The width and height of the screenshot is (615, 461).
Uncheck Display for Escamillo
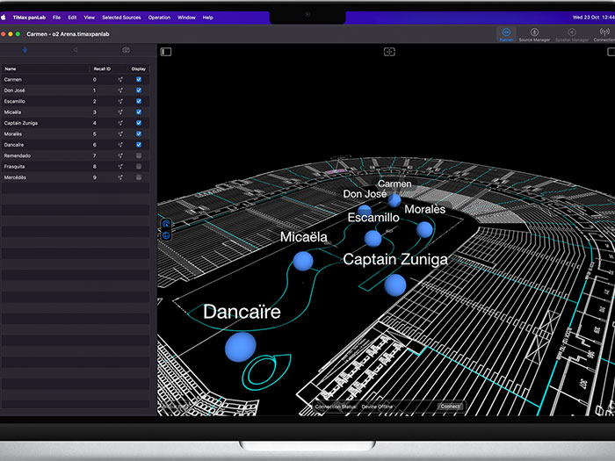[139, 101]
